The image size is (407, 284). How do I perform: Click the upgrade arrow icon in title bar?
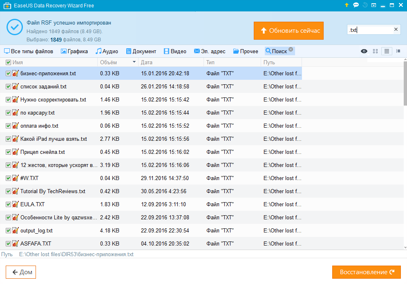pyautogui.click(x=347, y=5)
